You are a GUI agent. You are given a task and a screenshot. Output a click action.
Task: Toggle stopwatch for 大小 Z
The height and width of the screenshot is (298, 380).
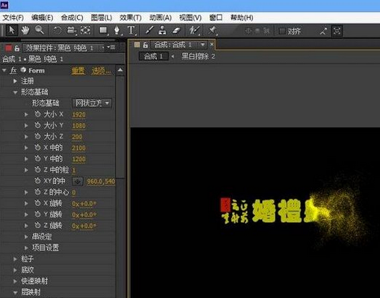pos(37,136)
